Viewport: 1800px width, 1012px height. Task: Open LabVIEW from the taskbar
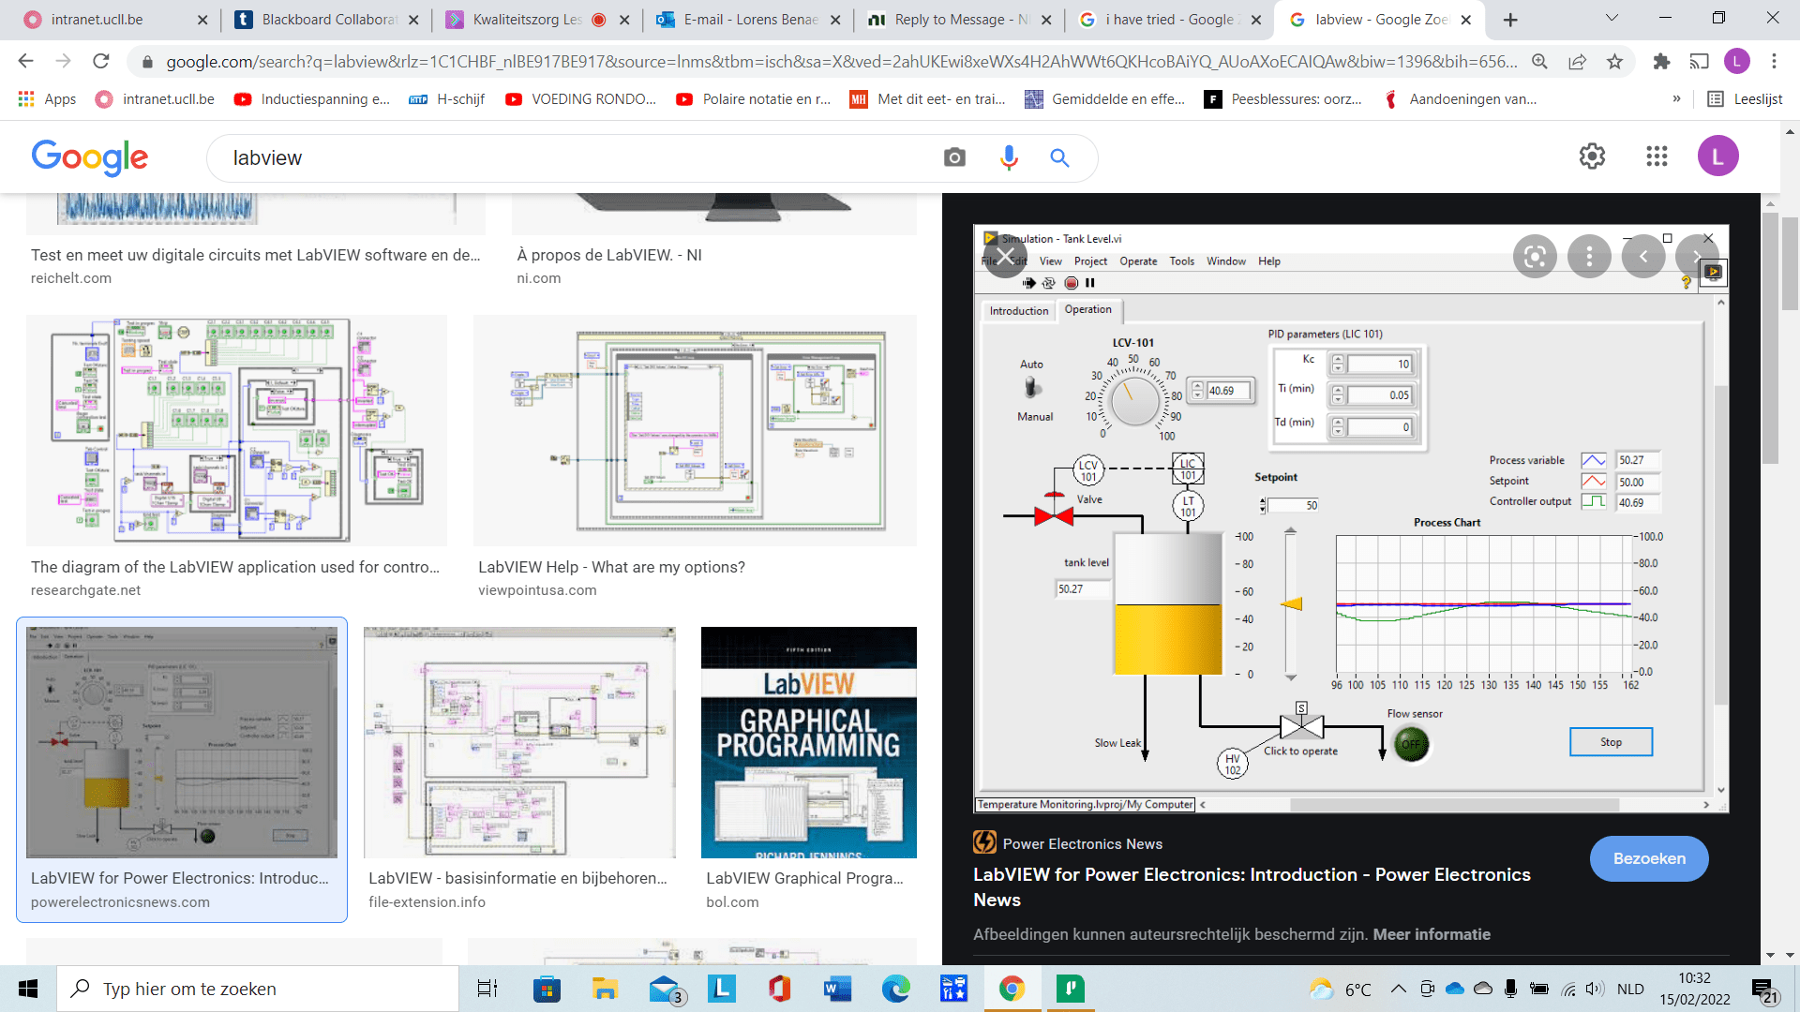[x=721, y=989]
